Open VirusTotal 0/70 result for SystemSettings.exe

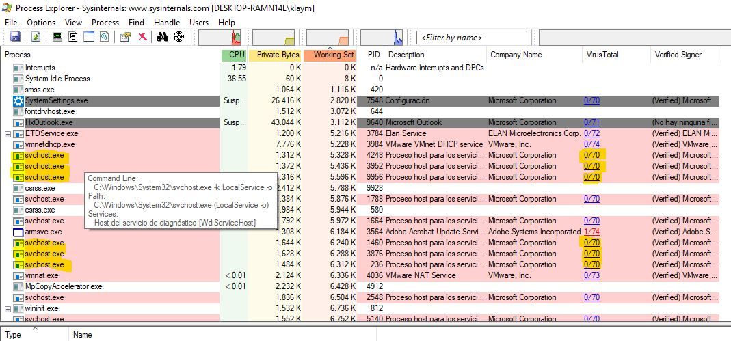pos(592,100)
